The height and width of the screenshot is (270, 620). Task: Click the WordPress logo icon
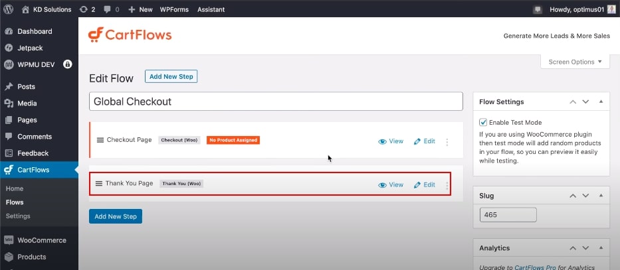point(8,9)
